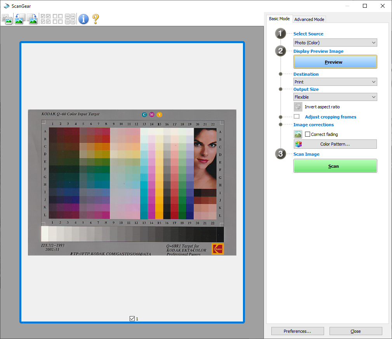This screenshot has width=392, height=339.
Task: Select the Basic Mode tab
Action: [279, 19]
